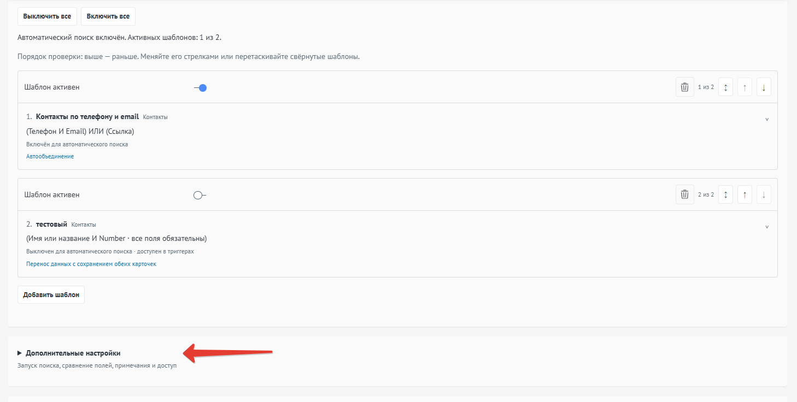Add a new template with «Добавить шаблон»
The height and width of the screenshot is (402, 797).
(51, 294)
